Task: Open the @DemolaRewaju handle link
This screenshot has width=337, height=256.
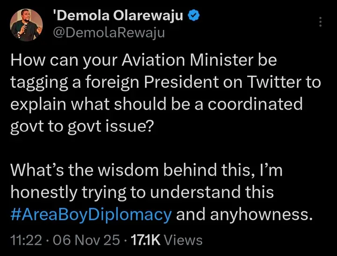Action: point(109,33)
